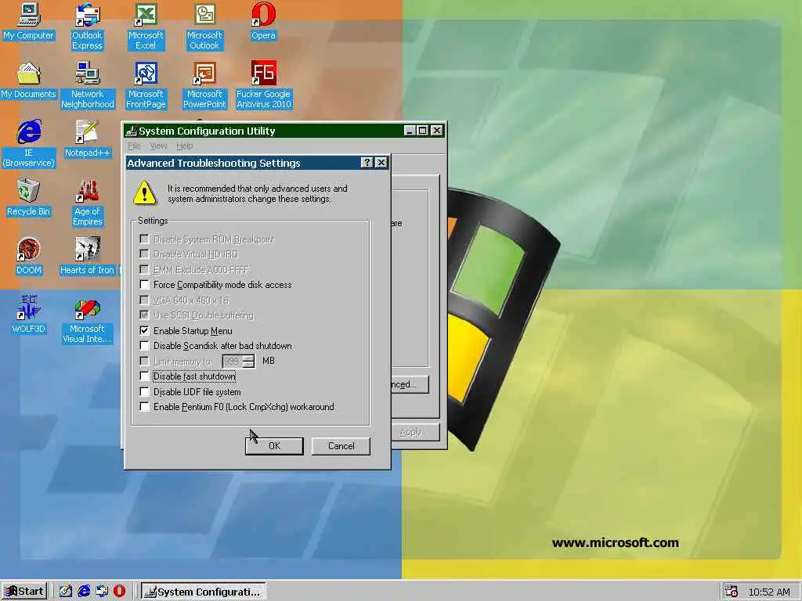Click the Limit memory to checkbox
Image resolution: width=802 pixels, height=601 pixels.
pyautogui.click(x=144, y=362)
